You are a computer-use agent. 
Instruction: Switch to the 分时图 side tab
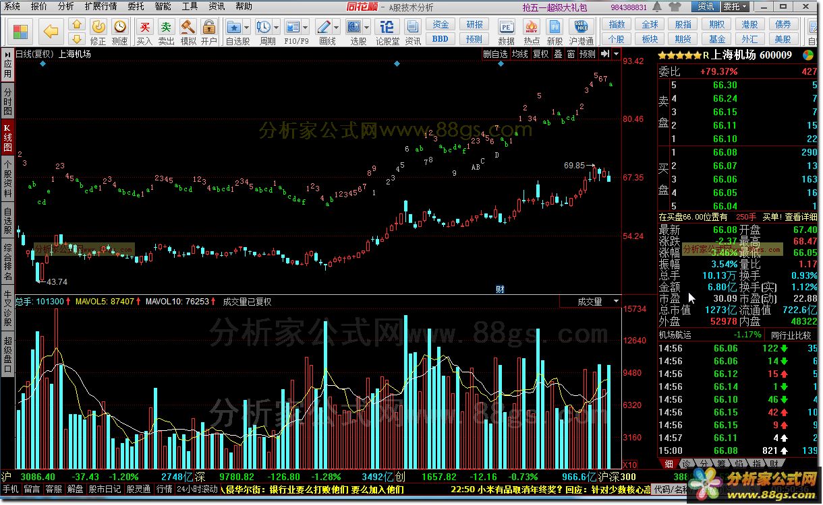coord(7,100)
